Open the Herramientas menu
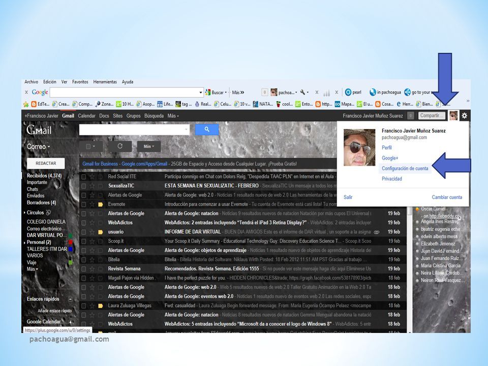 105,82
